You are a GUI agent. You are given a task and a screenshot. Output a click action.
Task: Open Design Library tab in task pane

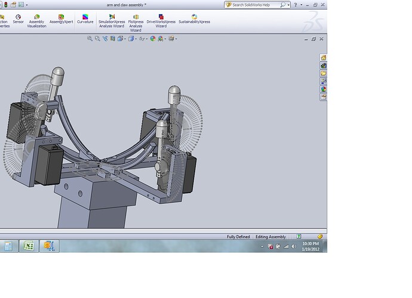[324, 66]
